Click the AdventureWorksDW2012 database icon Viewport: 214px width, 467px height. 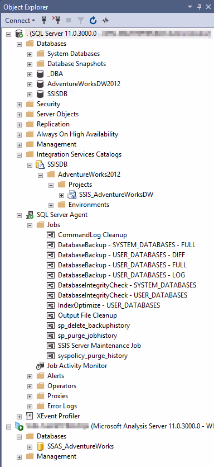(x=40, y=84)
